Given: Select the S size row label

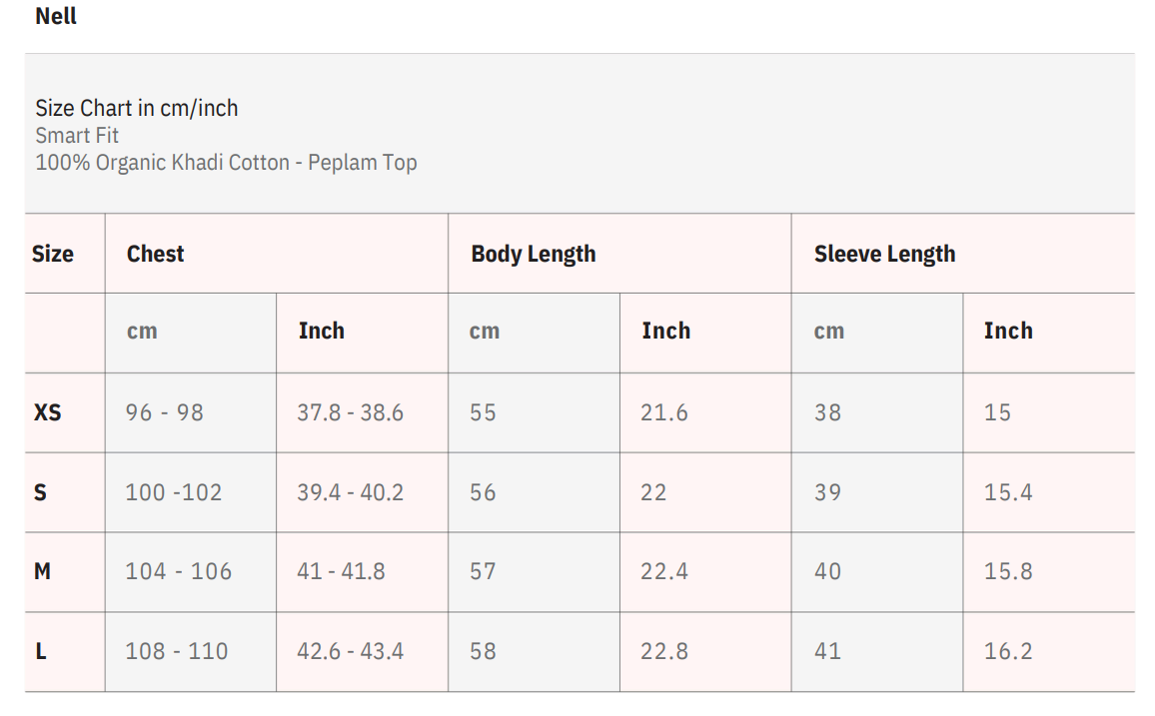Looking at the screenshot, I should tap(41, 492).
